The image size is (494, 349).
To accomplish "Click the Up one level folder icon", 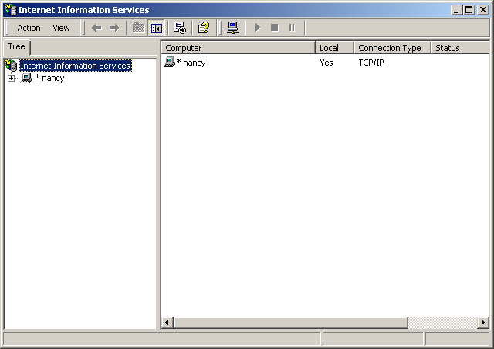I will 138,28.
